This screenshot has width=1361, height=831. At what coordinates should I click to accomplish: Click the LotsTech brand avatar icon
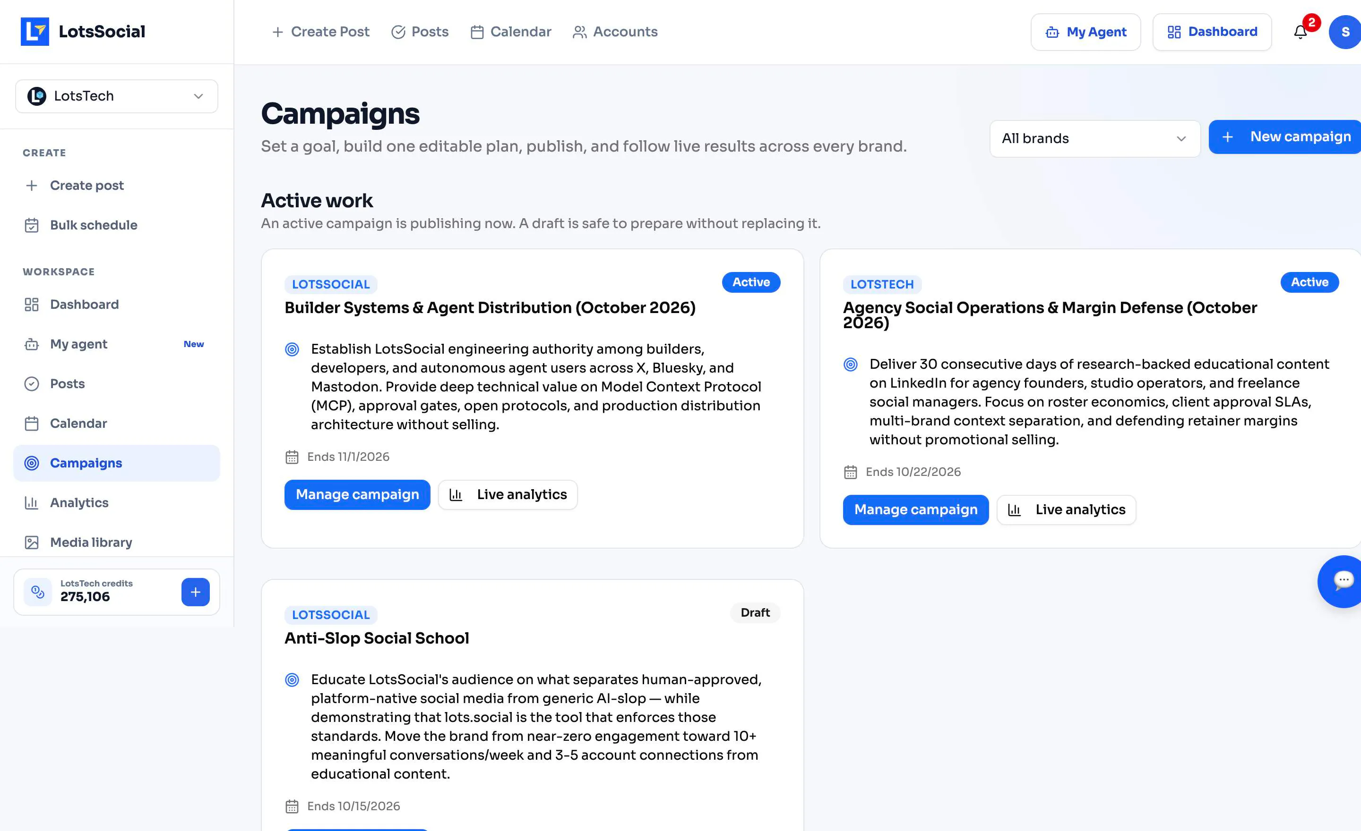[x=37, y=96]
